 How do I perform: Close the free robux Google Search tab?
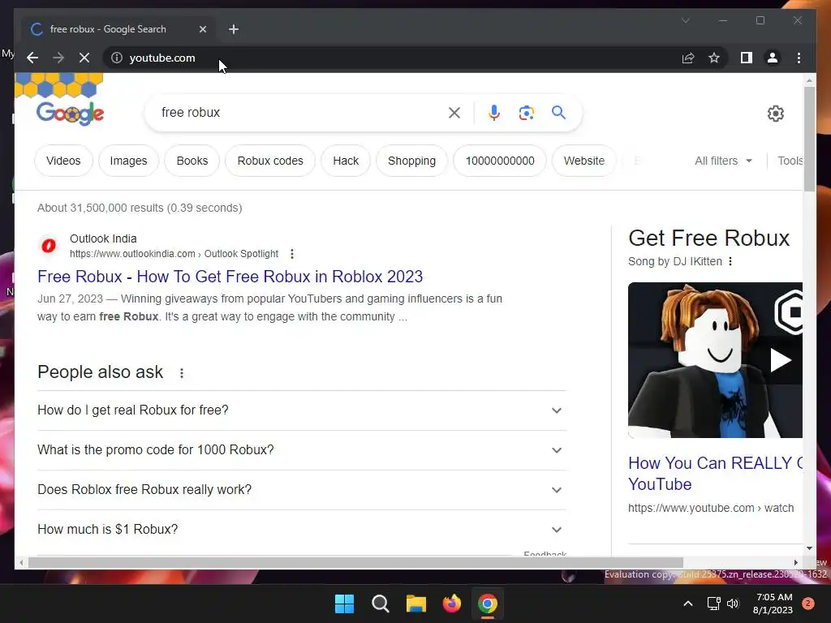click(x=202, y=29)
